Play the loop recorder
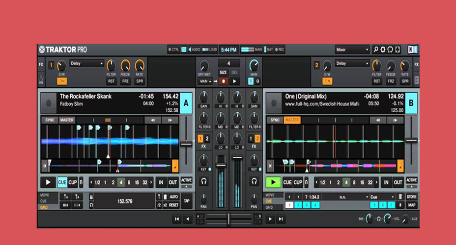 pos(235,81)
